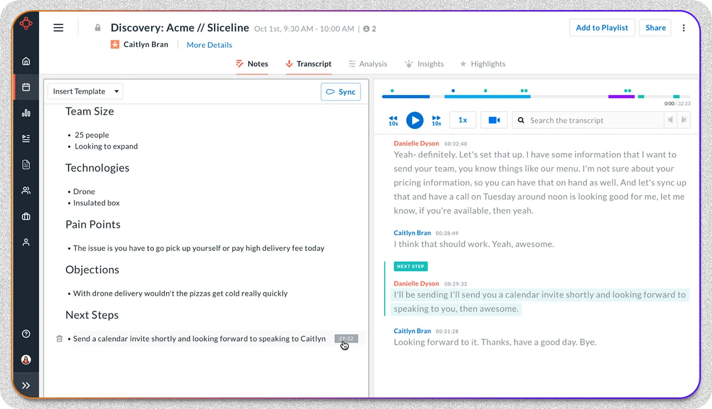This screenshot has height=409, width=712.
Task: Open the bar chart analytics sidebar icon
Action: click(x=26, y=113)
